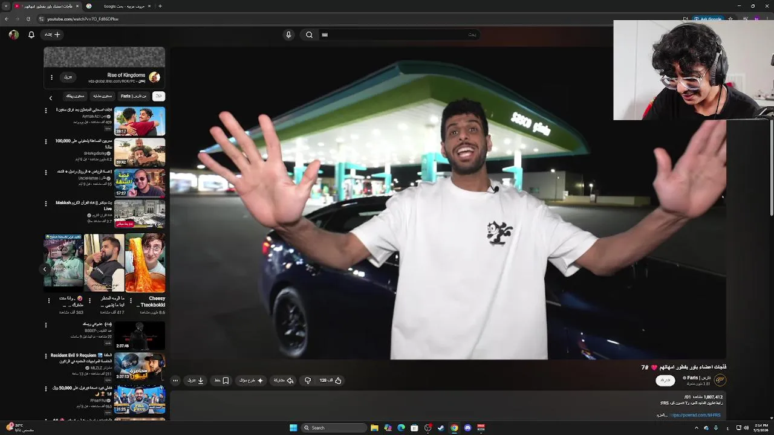This screenshot has width=774, height=435.
Task: Open options for the Ayman Az video row
Action: click(46, 111)
